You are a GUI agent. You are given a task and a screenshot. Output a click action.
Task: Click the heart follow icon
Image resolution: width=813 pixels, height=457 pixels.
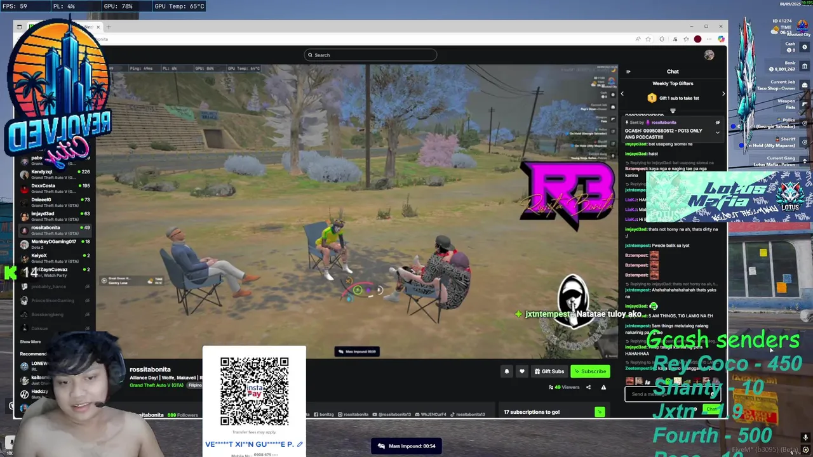(x=522, y=371)
